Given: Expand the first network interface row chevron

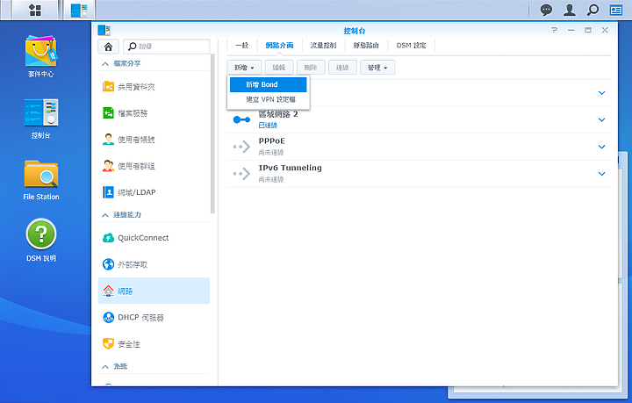Looking at the screenshot, I should tap(602, 93).
